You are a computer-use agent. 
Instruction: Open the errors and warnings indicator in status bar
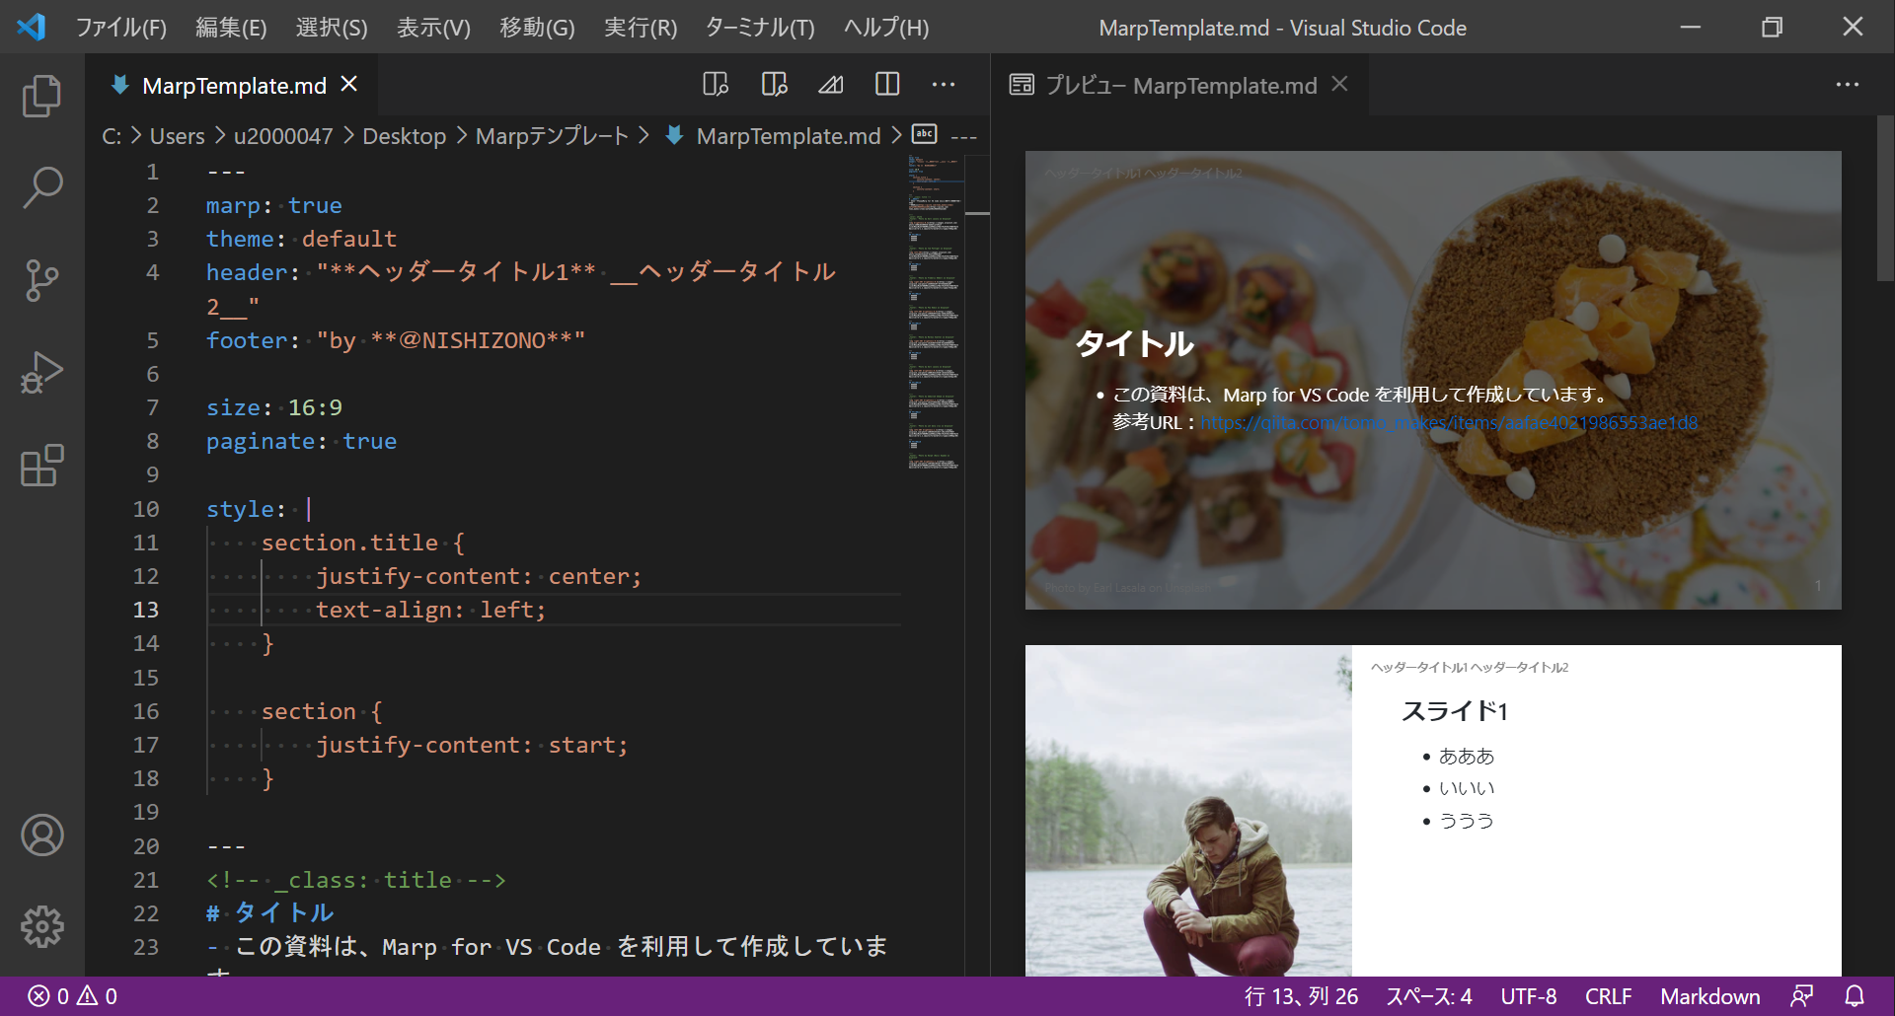[72, 996]
